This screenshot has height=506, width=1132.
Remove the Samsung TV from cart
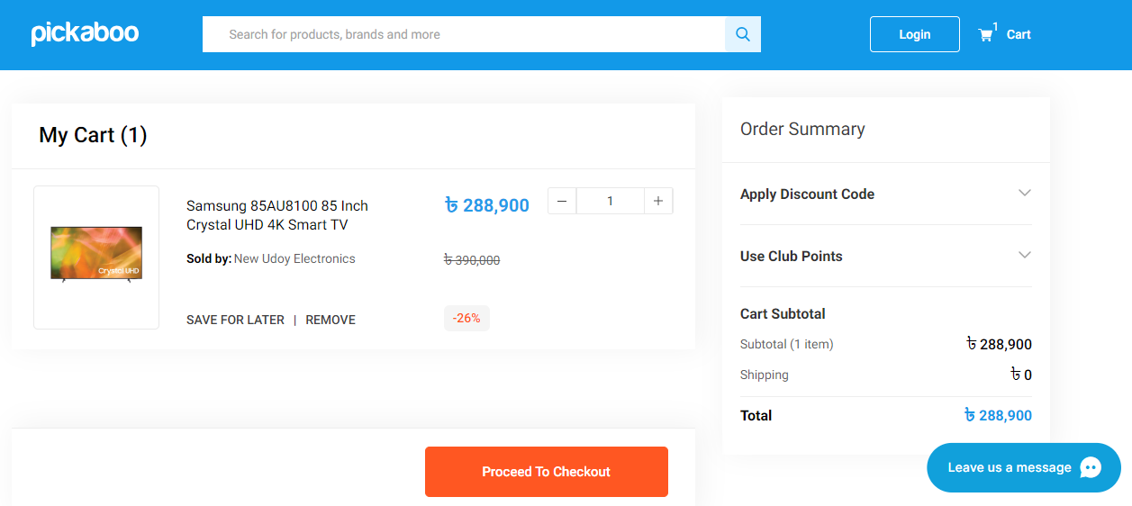coord(331,320)
